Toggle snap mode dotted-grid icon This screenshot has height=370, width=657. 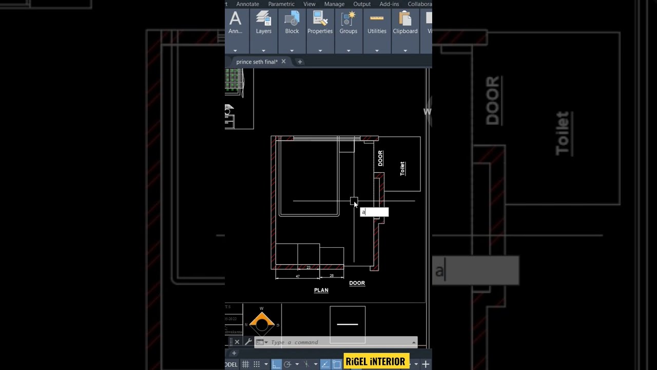click(x=257, y=364)
